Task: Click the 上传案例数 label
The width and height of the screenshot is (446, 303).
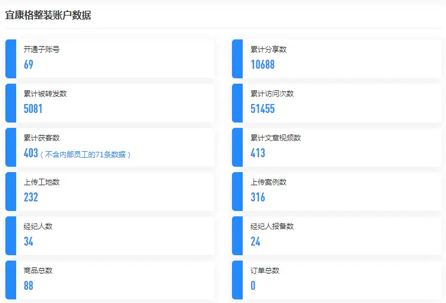Action: pyautogui.click(x=268, y=182)
